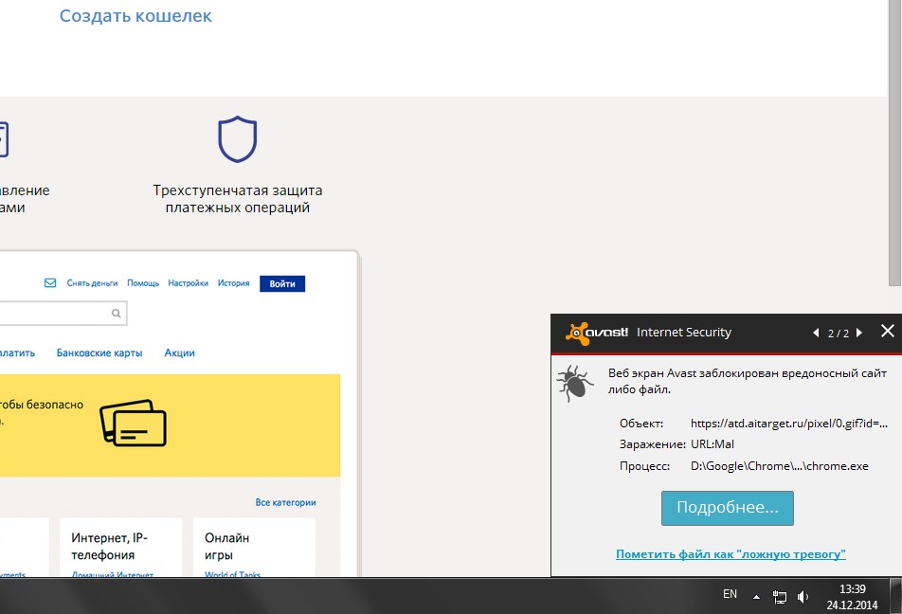Click the EN language indicator in taskbar
Screen dimensions: 902x614
point(730,594)
